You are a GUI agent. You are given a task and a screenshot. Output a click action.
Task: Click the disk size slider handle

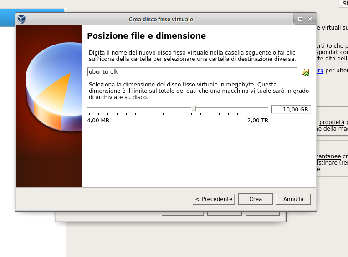point(194,109)
